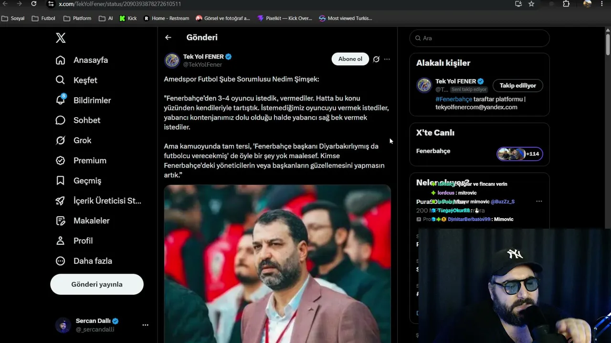Click the Takip ediliyor button
This screenshot has height=343, width=611.
(x=518, y=86)
